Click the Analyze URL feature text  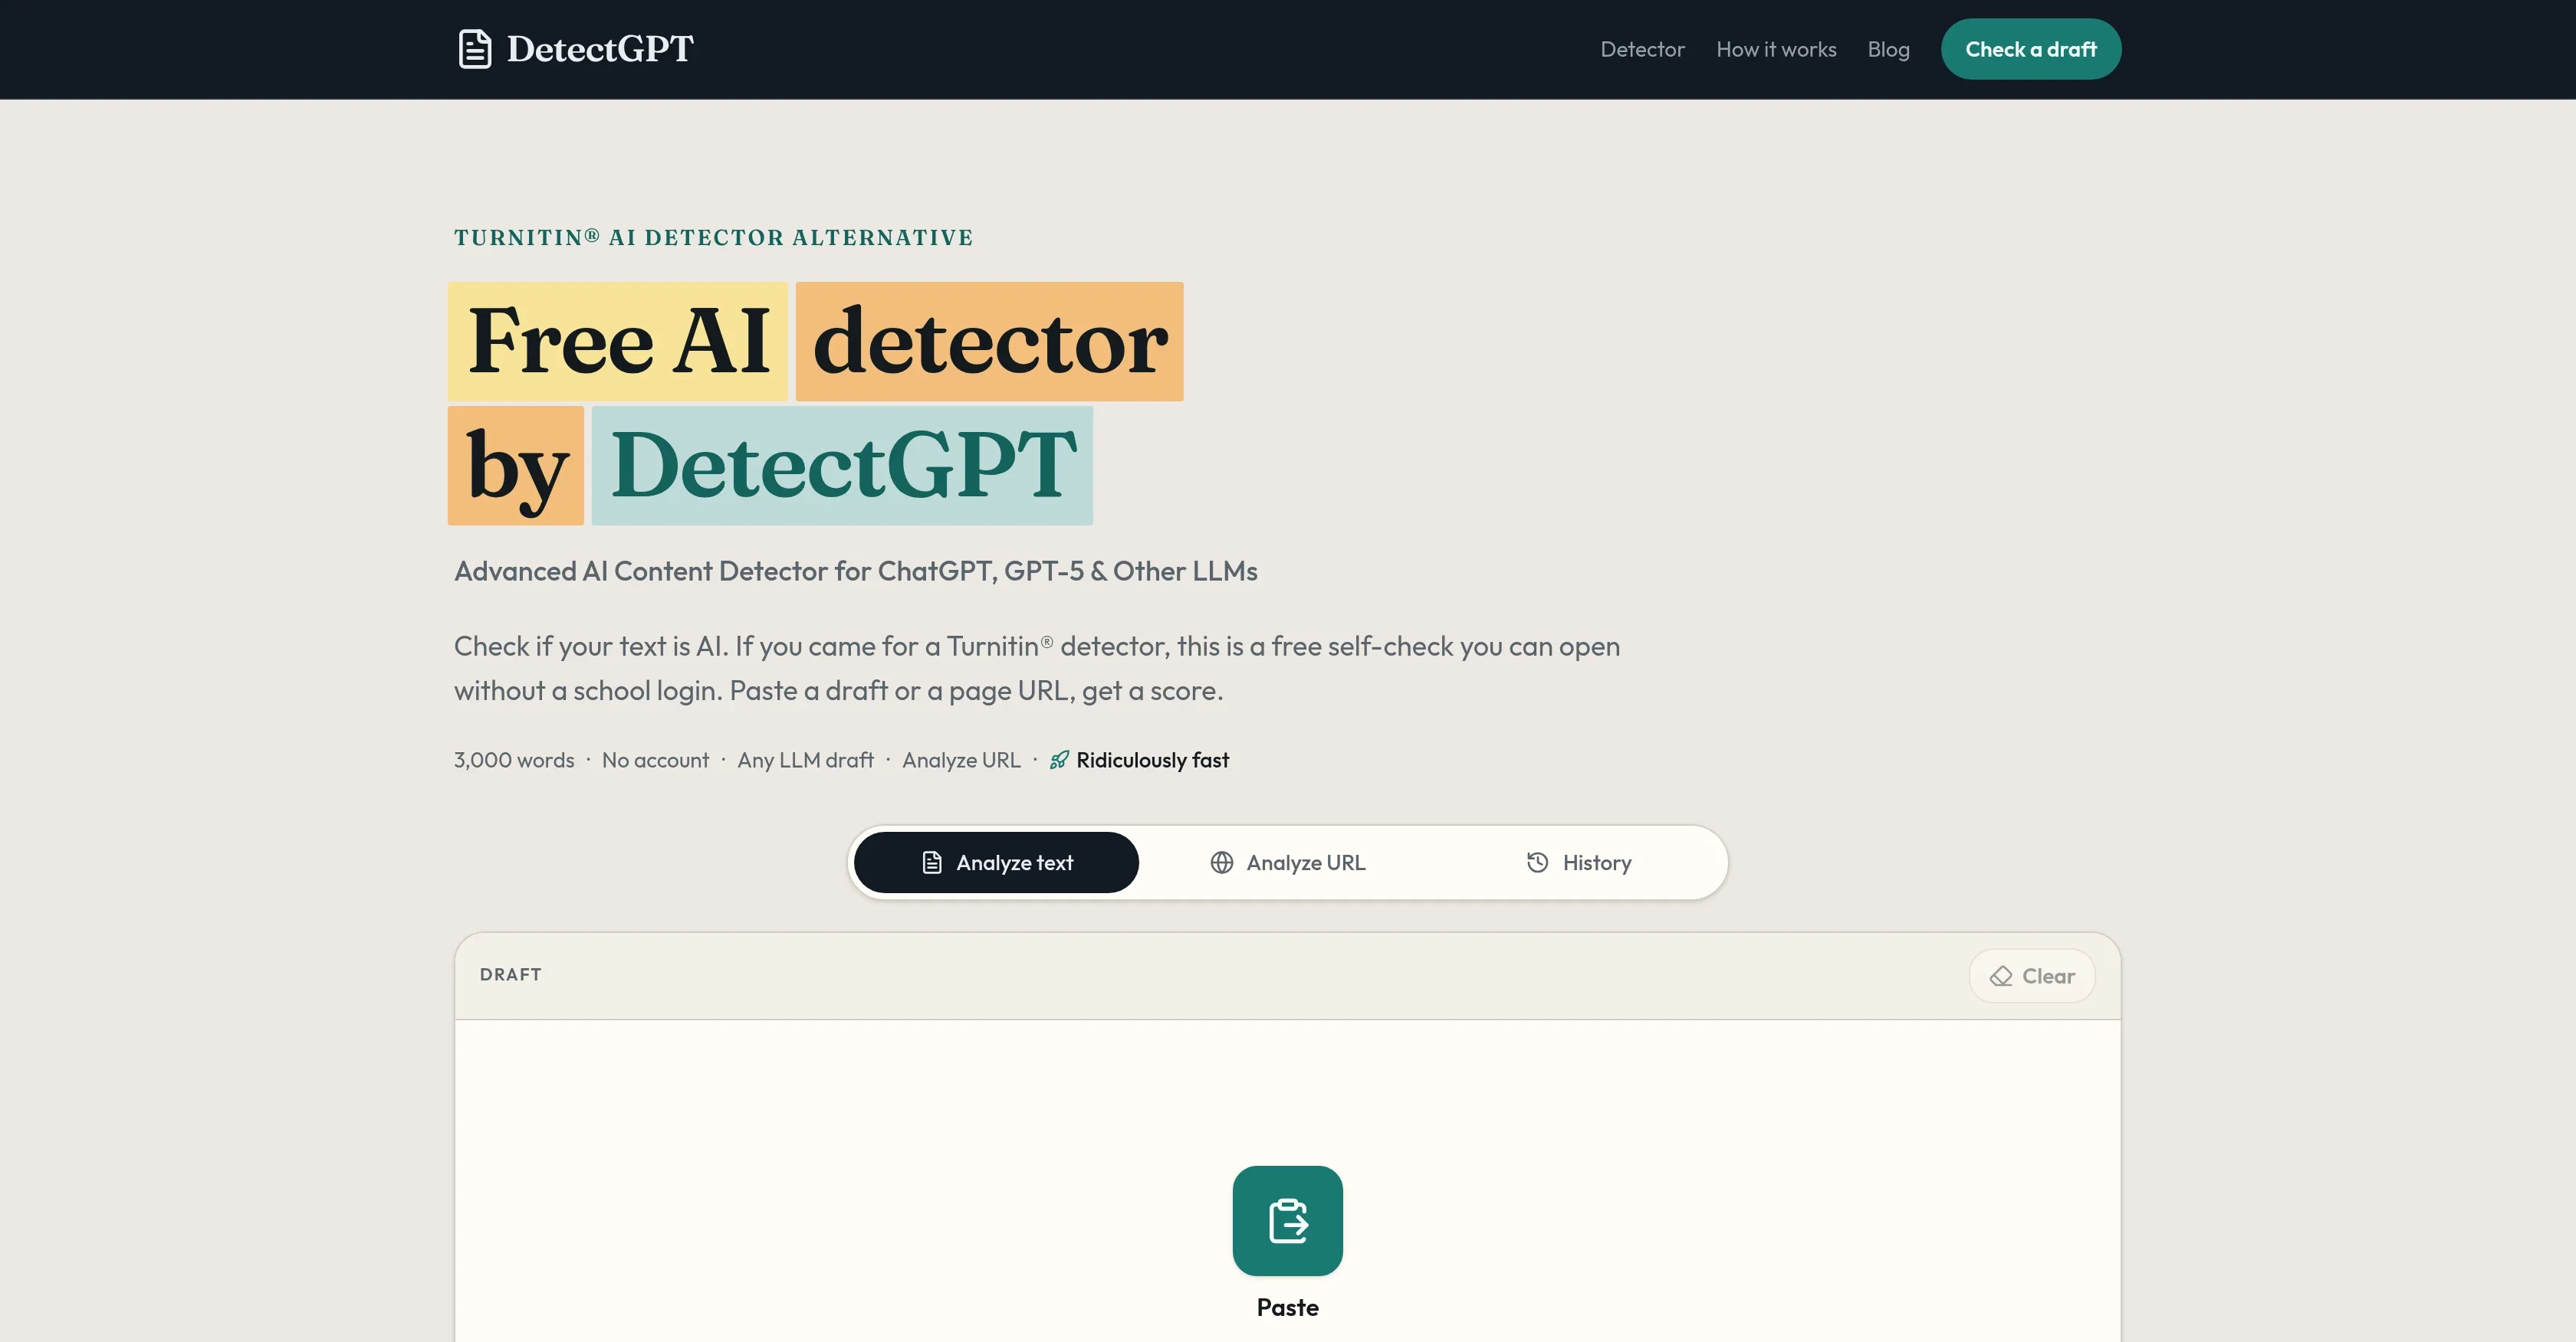pyautogui.click(x=961, y=761)
